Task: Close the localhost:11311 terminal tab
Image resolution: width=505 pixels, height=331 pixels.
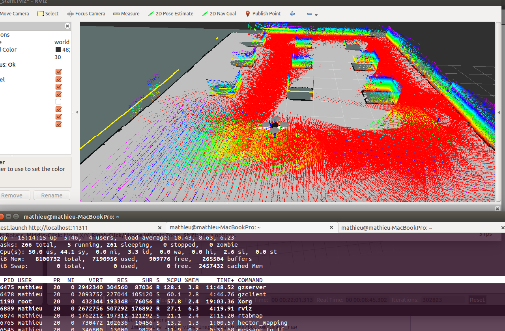Action: (x=160, y=227)
